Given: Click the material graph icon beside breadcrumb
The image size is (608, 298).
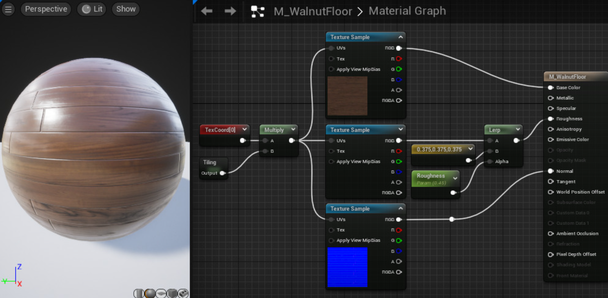Looking at the screenshot, I should (x=257, y=11).
